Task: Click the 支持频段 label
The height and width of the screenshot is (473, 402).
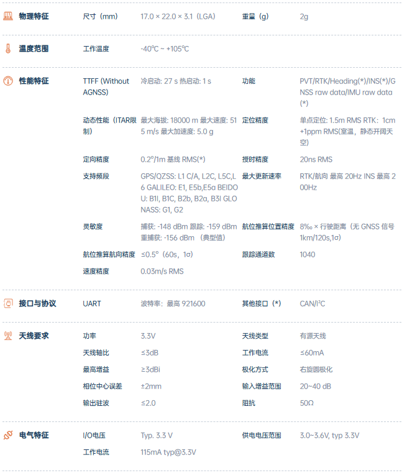Action: tap(96, 177)
